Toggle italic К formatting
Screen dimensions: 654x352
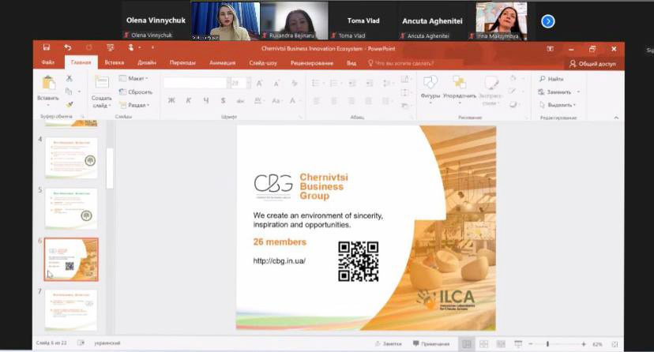189,100
